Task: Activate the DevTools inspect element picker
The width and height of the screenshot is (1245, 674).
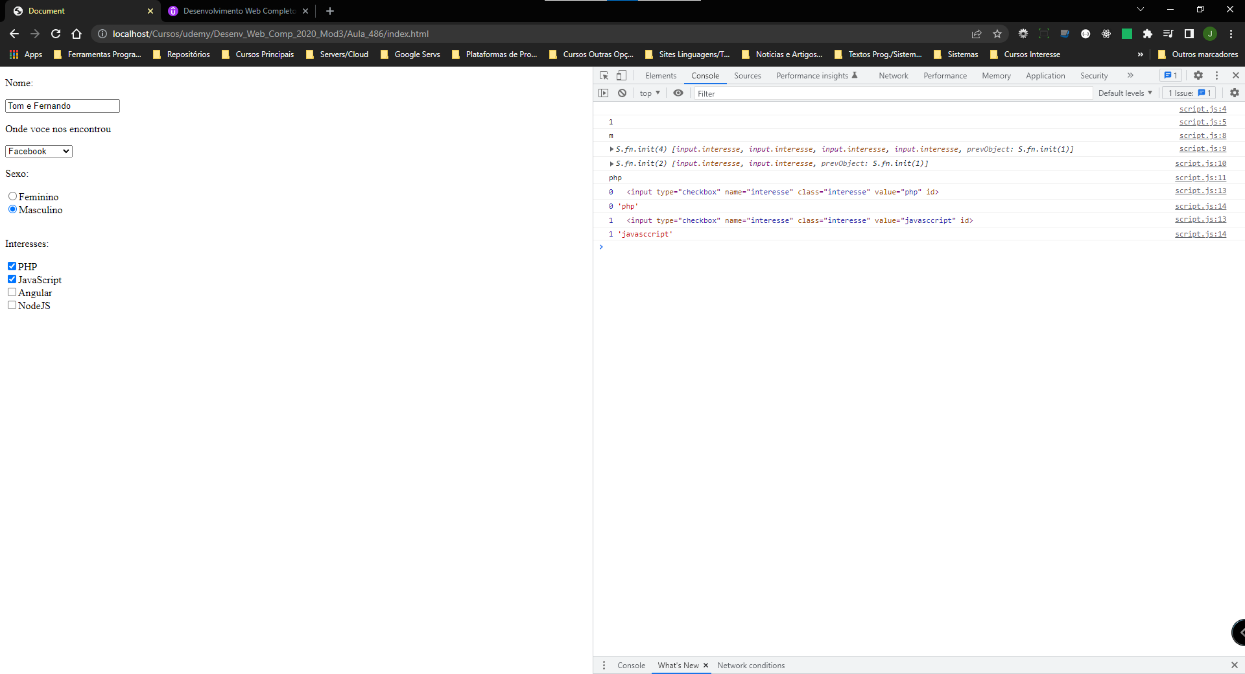Action: [604, 75]
